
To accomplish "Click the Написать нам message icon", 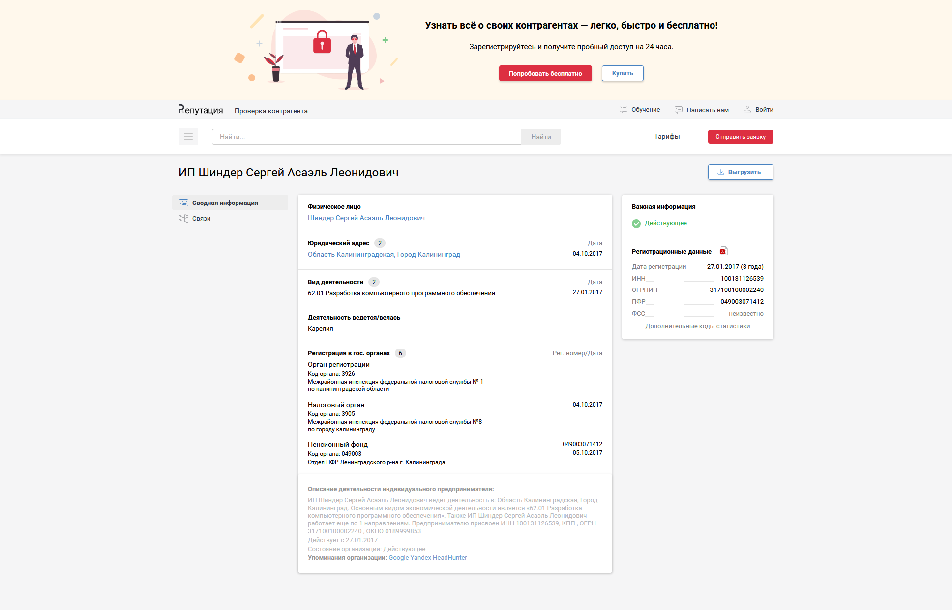I will click(678, 110).
